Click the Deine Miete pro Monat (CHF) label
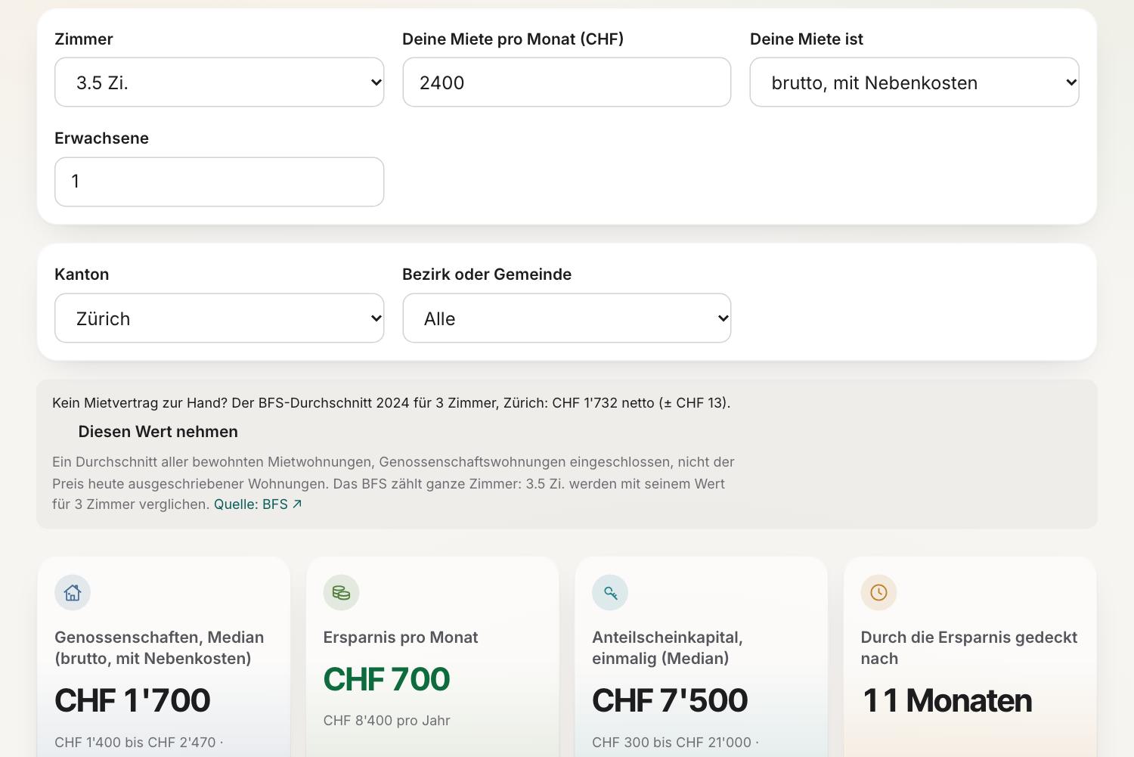This screenshot has width=1134, height=757. pyautogui.click(x=513, y=39)
